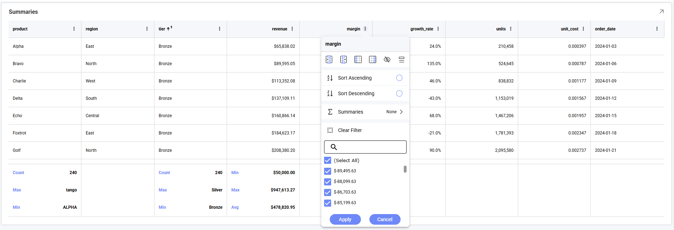Open units column menu dots
Image resolution: width=674 pixels, height=230 pixels.
click(511, 29)
